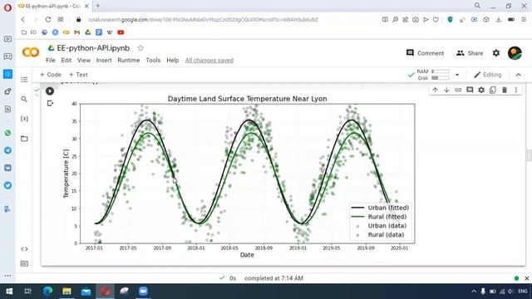Clear cell output using the output icon
This screenshot has height=299, width=532.
point(50,103)
